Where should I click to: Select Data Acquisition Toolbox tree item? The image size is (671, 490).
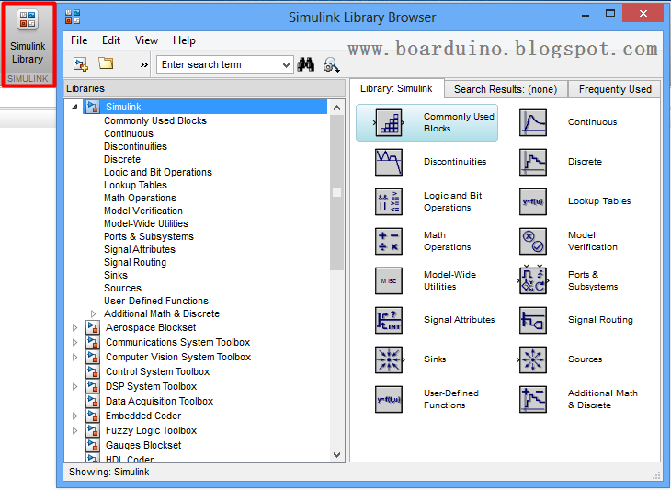coord(159,402)
